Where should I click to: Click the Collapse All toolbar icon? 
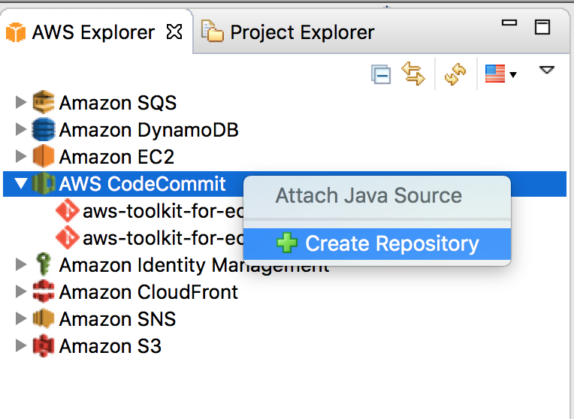tap(381, 74)
